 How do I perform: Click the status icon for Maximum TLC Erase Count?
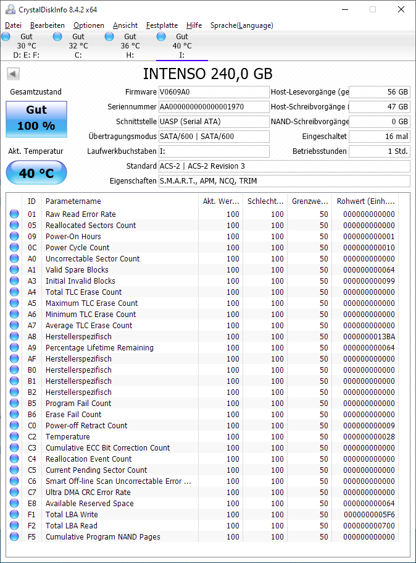[14, 303]
